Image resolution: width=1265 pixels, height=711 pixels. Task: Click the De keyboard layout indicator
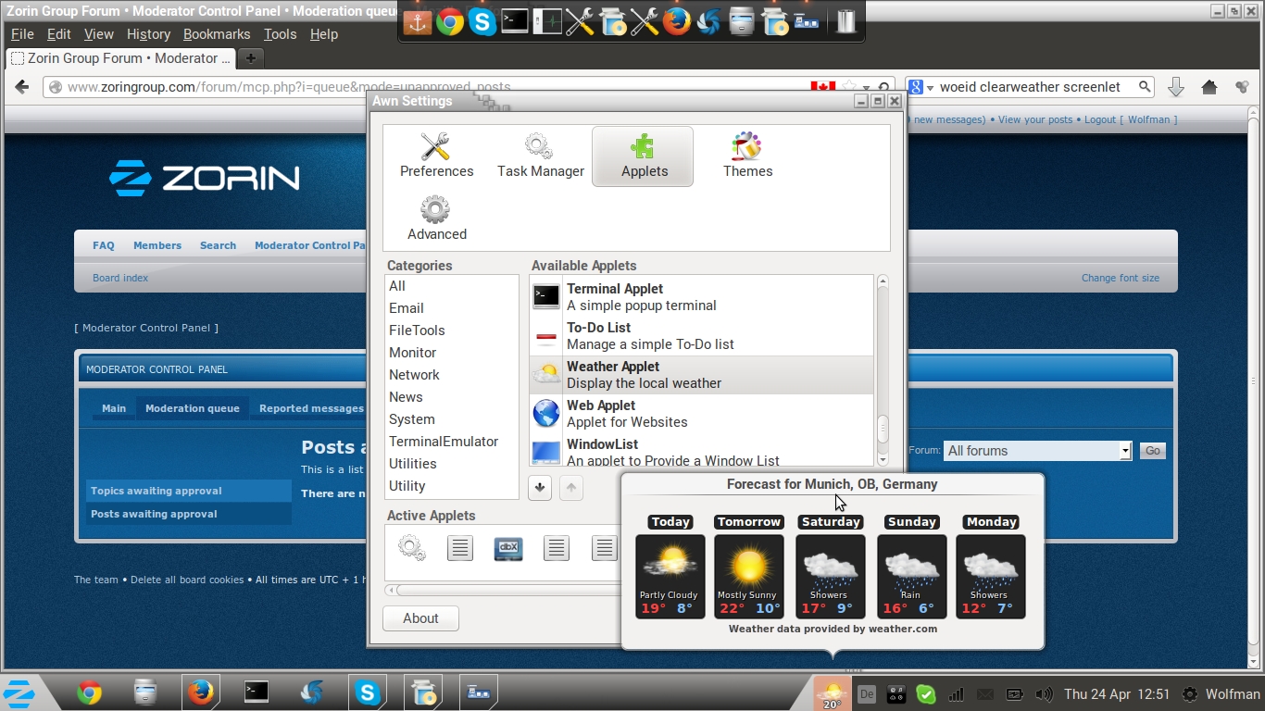867,693
